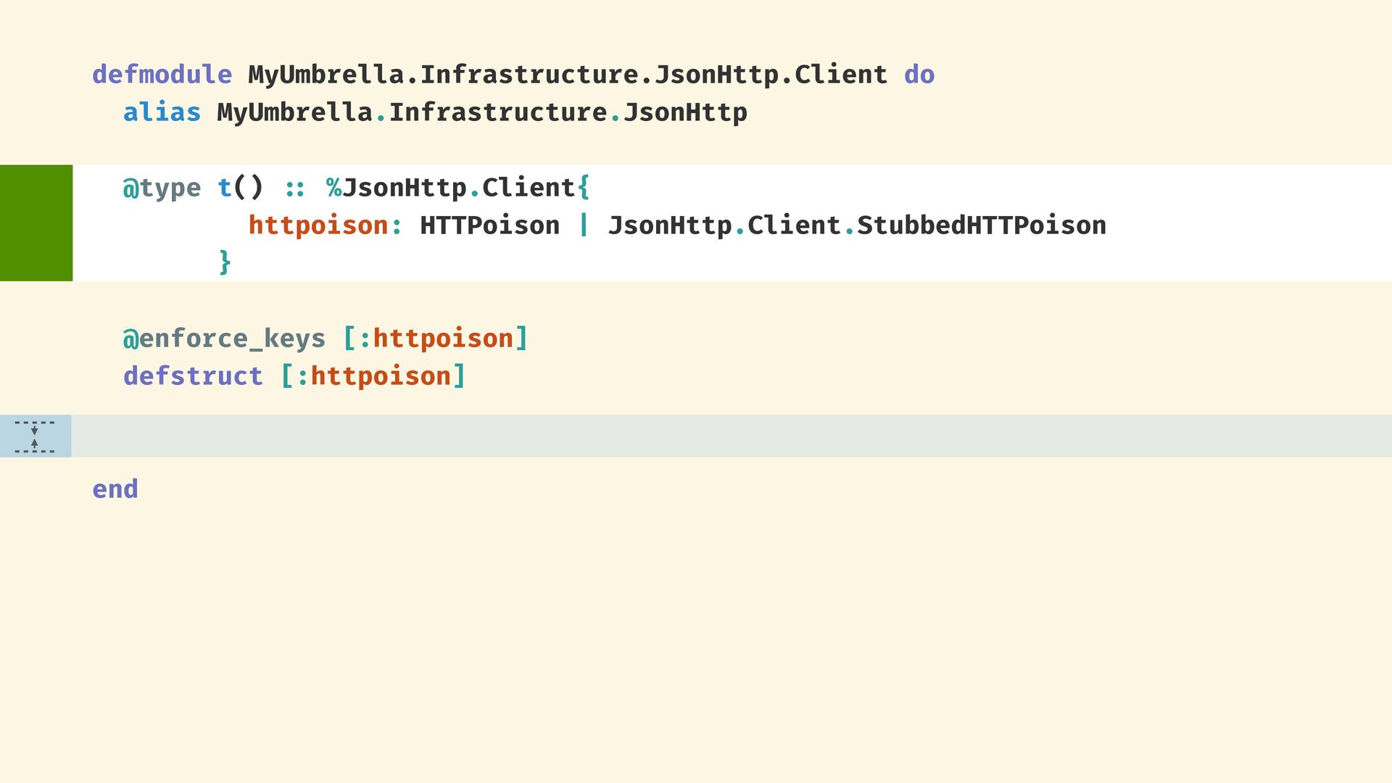Click the 'alias' keyword
Viewport: 1392px width, 783px height.
pos(162,112)
